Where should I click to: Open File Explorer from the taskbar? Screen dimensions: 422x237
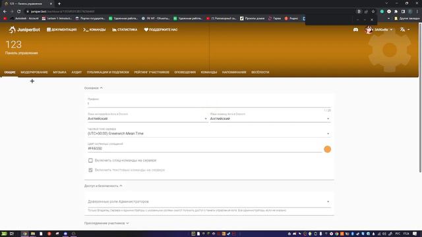tap(33, 234)
